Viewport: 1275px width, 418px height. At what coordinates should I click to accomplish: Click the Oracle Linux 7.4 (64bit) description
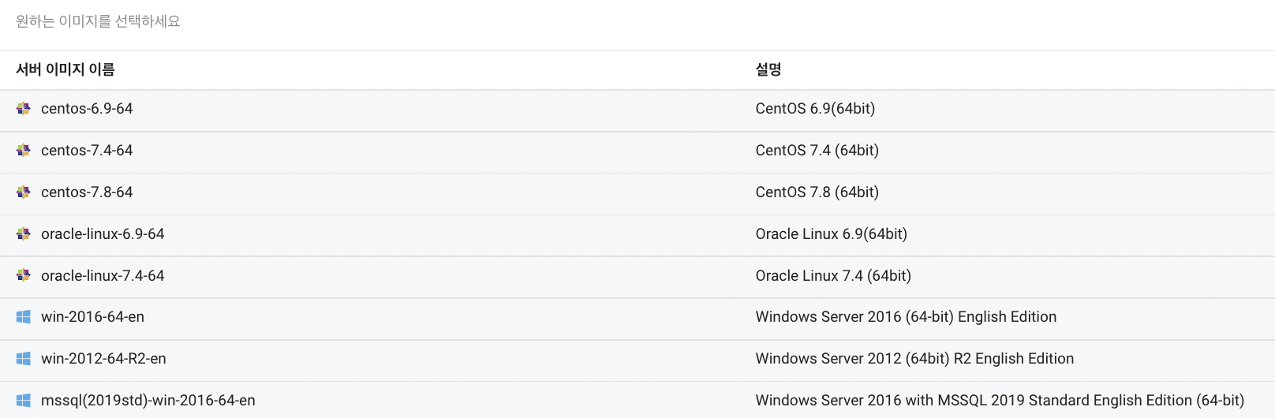(833, 276)
